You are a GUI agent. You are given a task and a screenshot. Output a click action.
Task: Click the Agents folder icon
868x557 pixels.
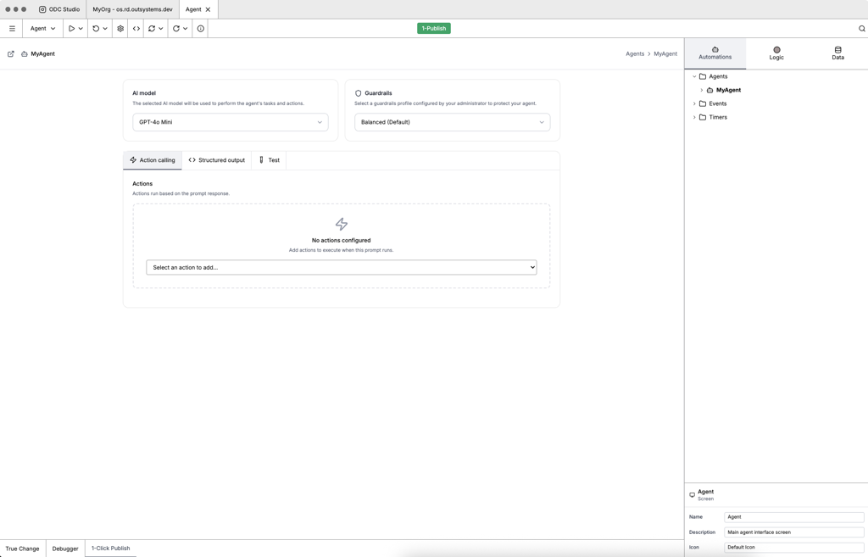(703, 76)
